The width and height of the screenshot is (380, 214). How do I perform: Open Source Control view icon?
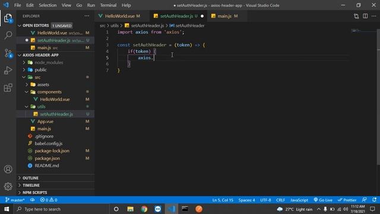(8, 53)
